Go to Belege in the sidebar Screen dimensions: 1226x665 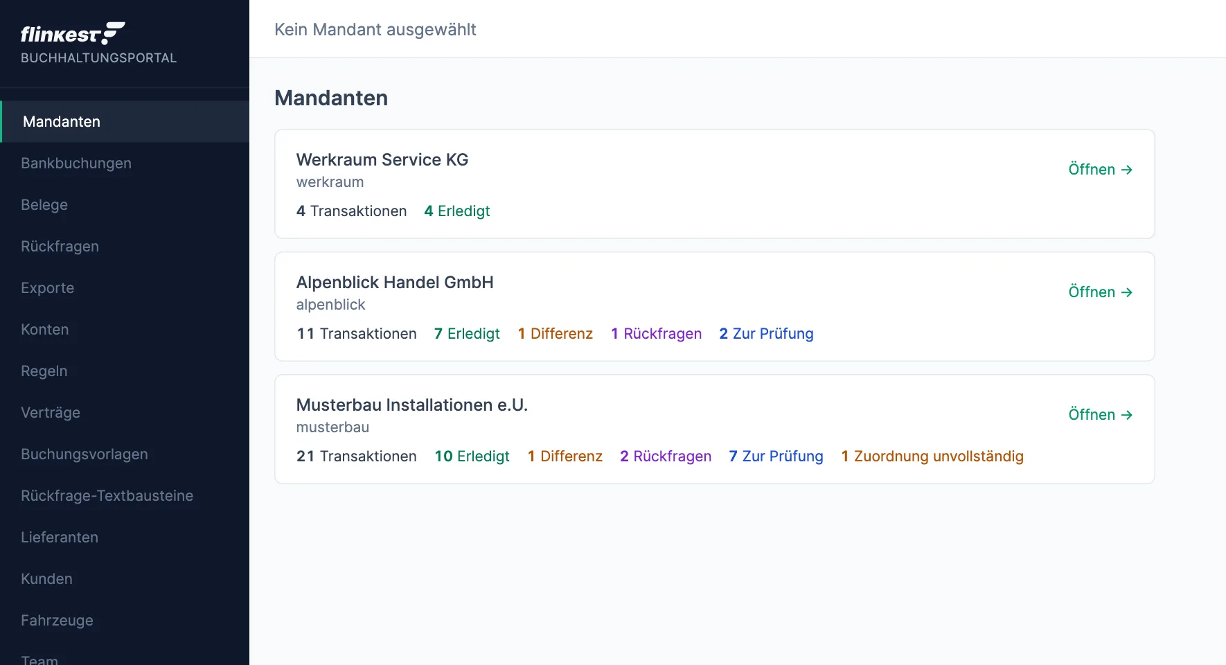click(125, 205)
